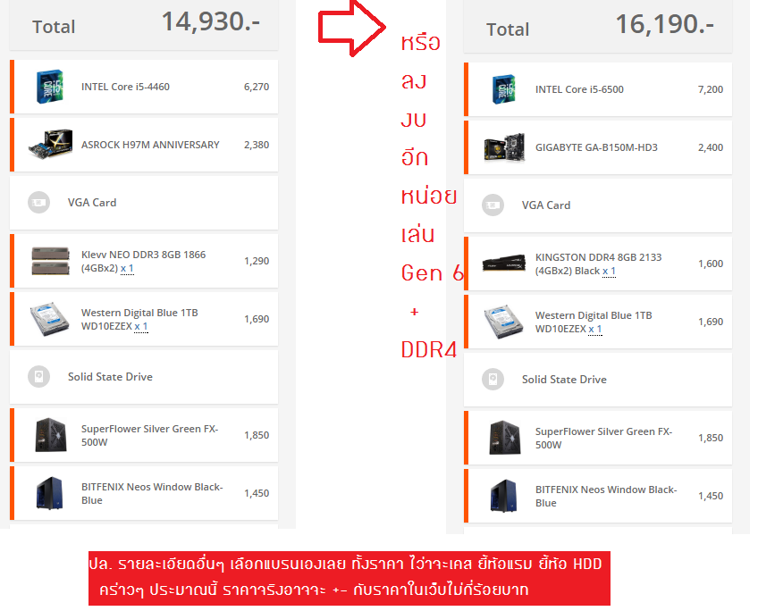
Task: Click the left SuperFlower Silver Green PSU image
Action: click(x=50, y=435)
